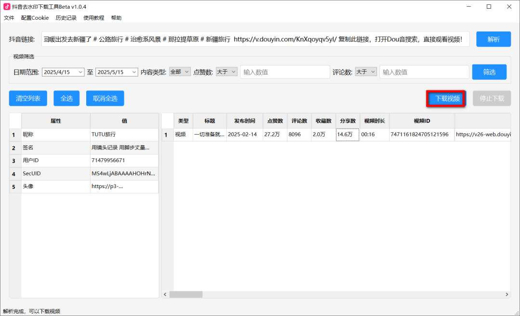This screenshot has width=520, height=316.
Task: Click the 筛选 button
Action: pos(489,72)
